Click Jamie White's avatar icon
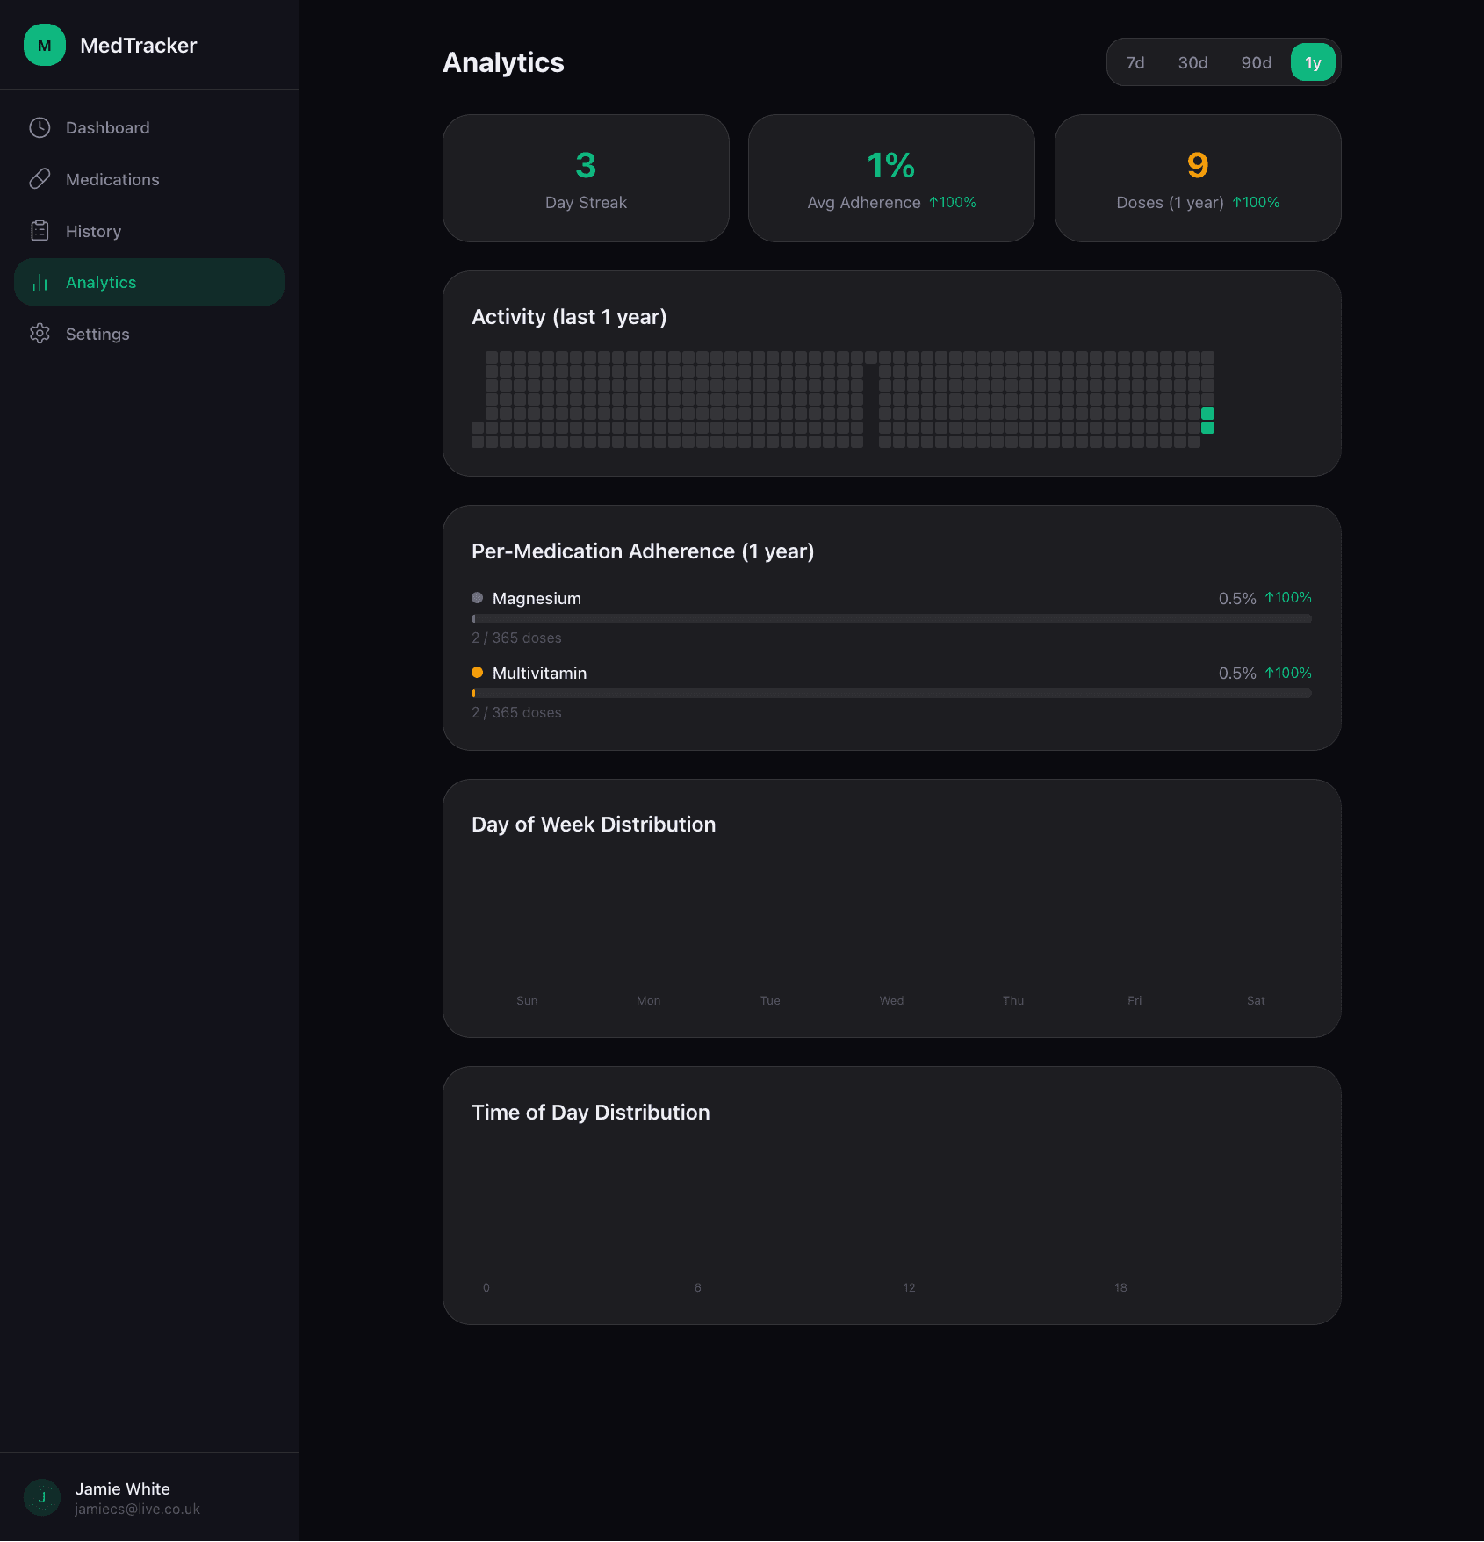 pos(41,1497)
